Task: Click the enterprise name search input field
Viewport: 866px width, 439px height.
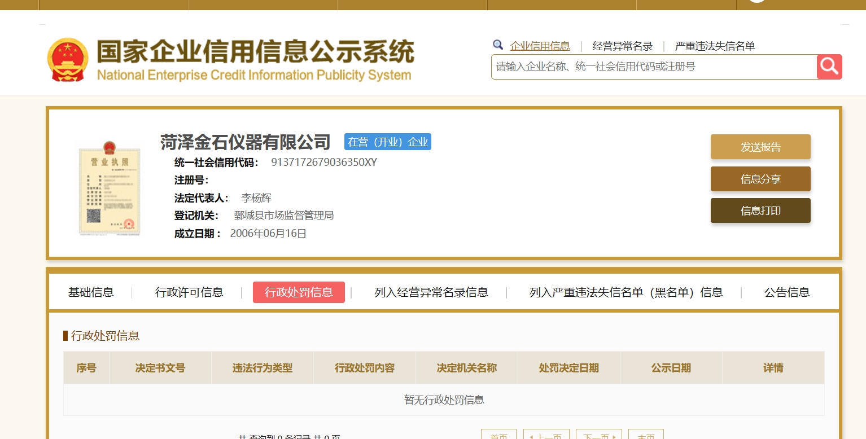Action: pyautogui.click(x=654, y=67)
